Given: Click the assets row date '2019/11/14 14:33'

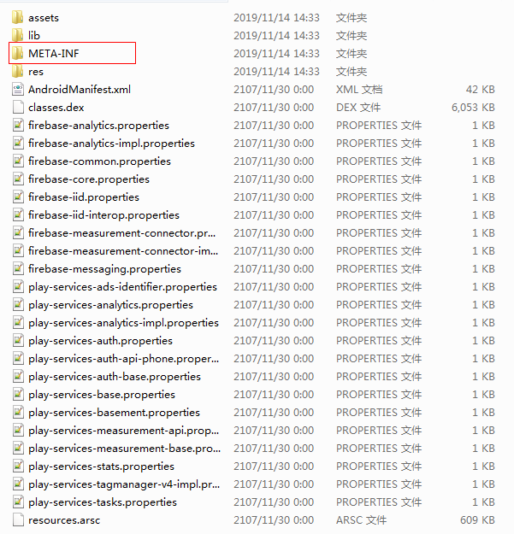Looking at the screenshot, I should (276, 18).
